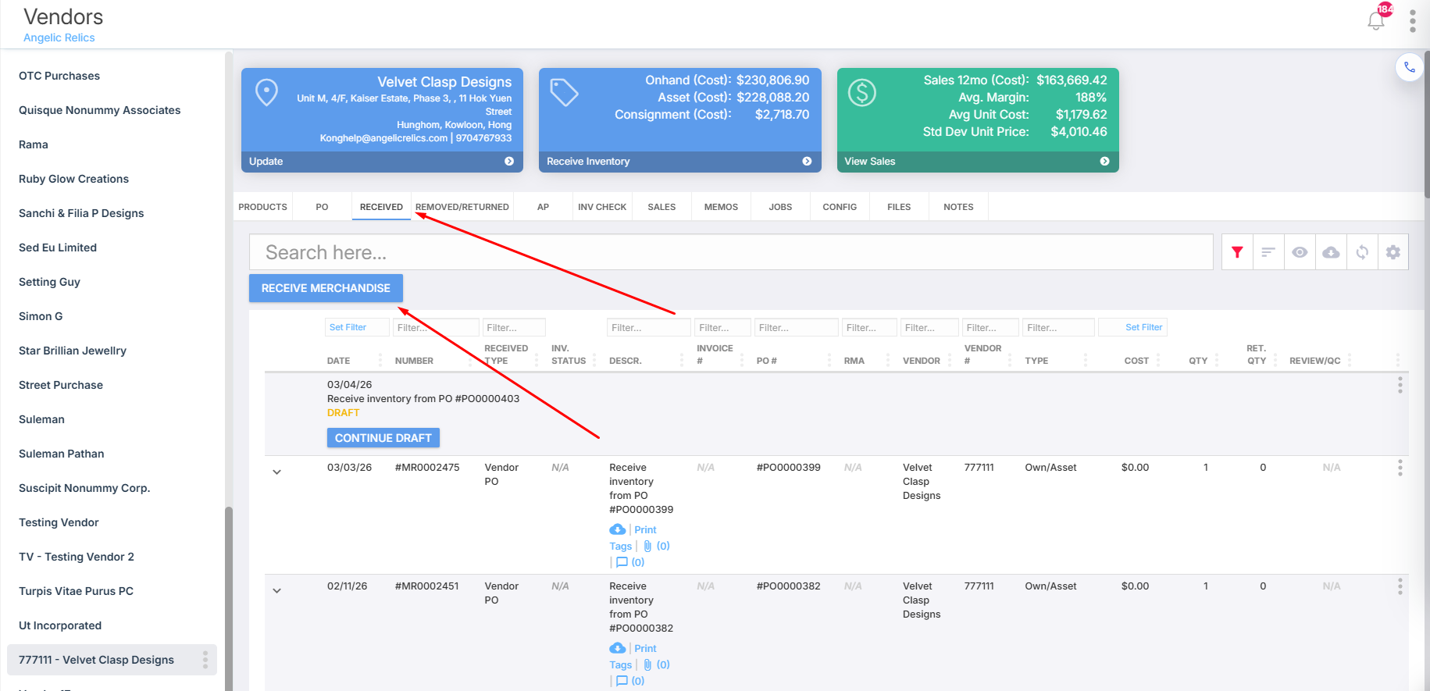
Task: Click the Search here field
Action: pyautogui.click(x=731, y=252)
